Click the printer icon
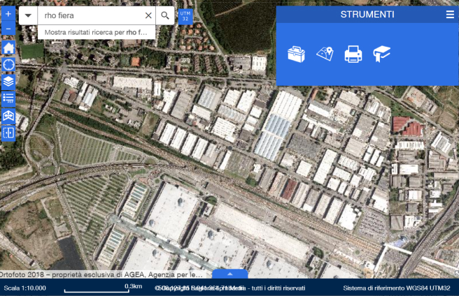 [353, 54]
